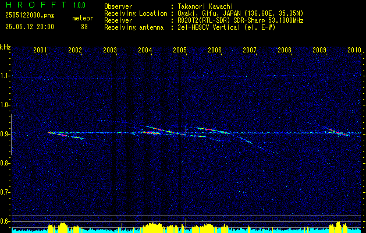Viewport: 366px width, 233px height.
Task: Click the vertical spike at 2005
Action: click(x=186, y=131)
